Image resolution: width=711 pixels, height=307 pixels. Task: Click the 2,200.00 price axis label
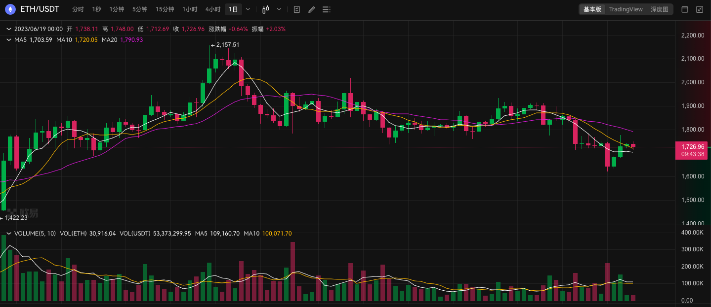tap(692, 35)
